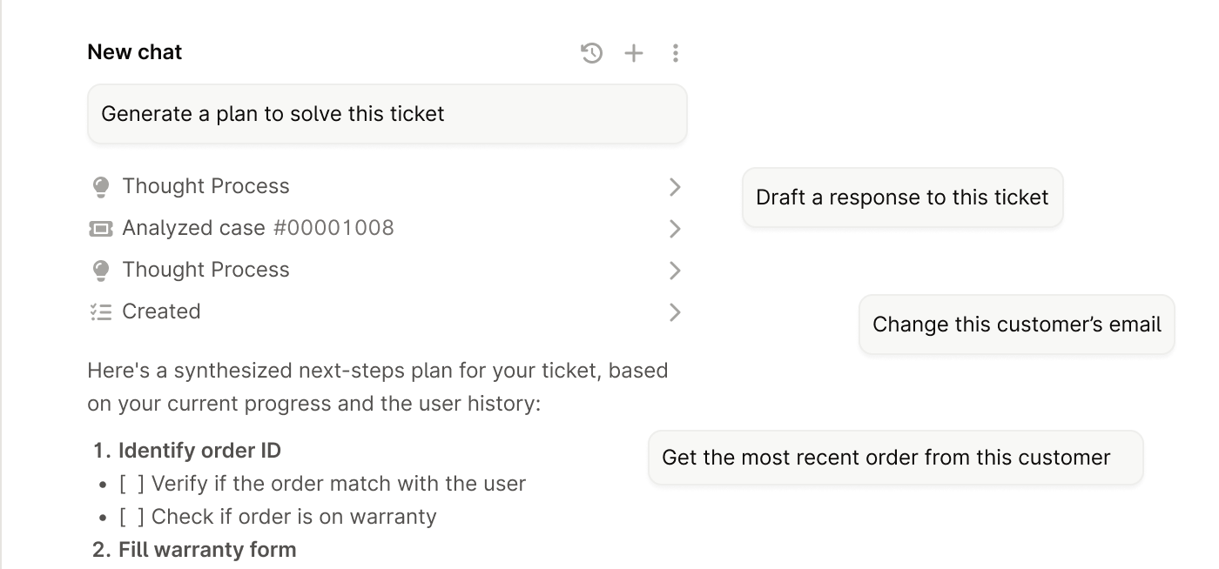Click the second Thought Process lightbulb icon
Screen dimensions: 1219x569
pos(101,270)
